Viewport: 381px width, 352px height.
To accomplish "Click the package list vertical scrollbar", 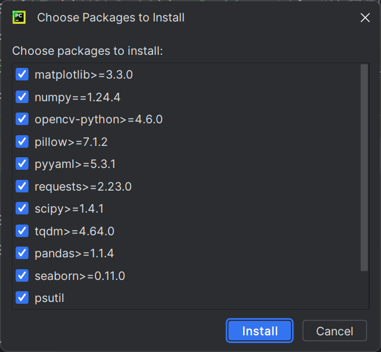I will 364,167.
